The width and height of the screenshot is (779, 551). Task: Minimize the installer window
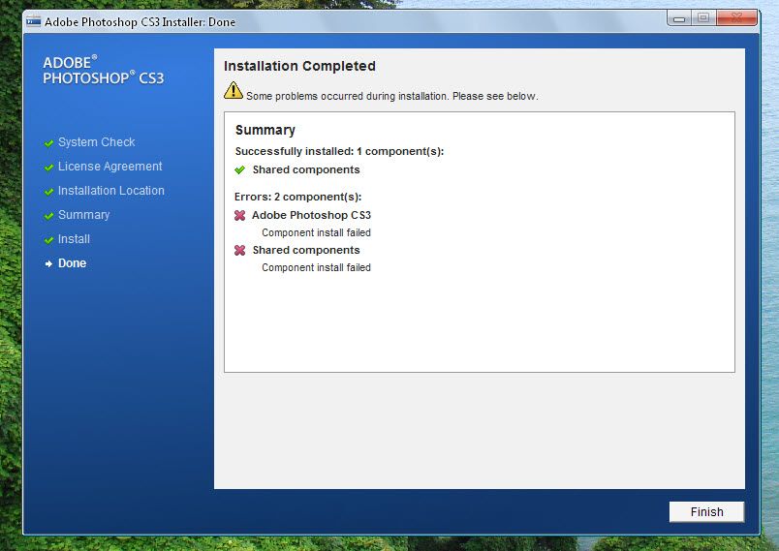pyautogui.click(x=679, y=18)
